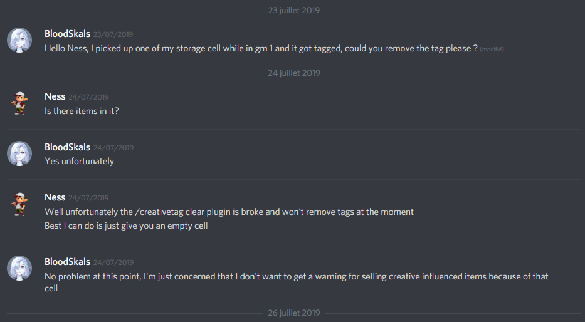The width and height of the screenshot is (585, 322).
Task: Click BloodSkals avatar beside 'No problem at this point'
Action: [x=19, y=268]
